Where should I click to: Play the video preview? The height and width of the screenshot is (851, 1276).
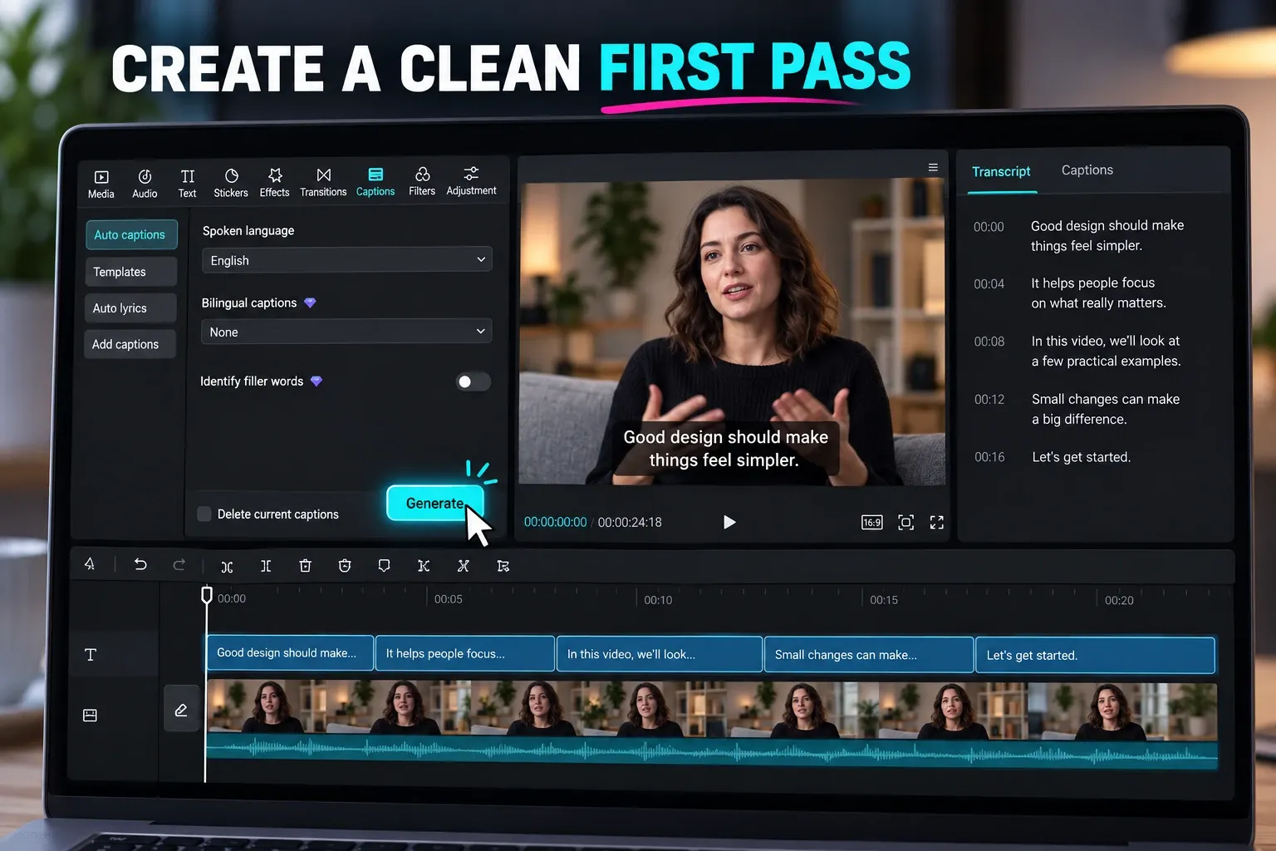click(x=729, y=522)
